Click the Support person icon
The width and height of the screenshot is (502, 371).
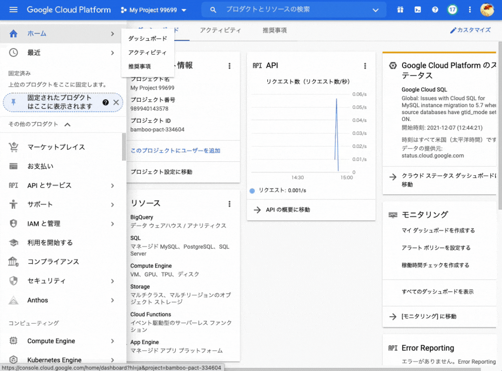point(13,204)
